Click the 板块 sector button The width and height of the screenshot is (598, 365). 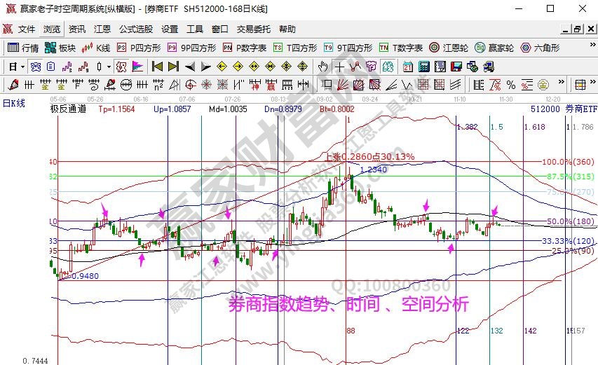(60, 48)
